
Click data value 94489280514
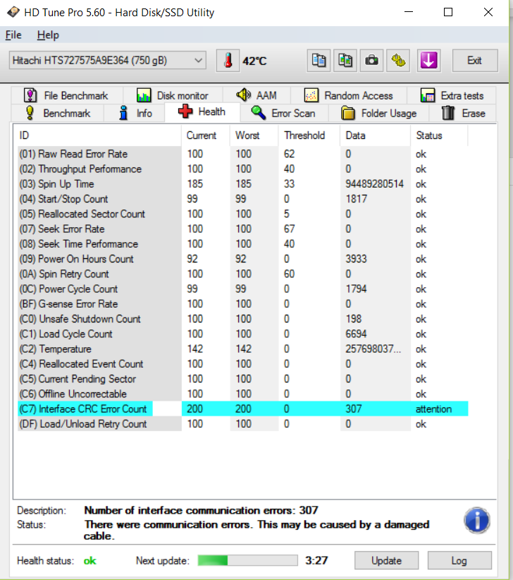[x=374, y=184]
